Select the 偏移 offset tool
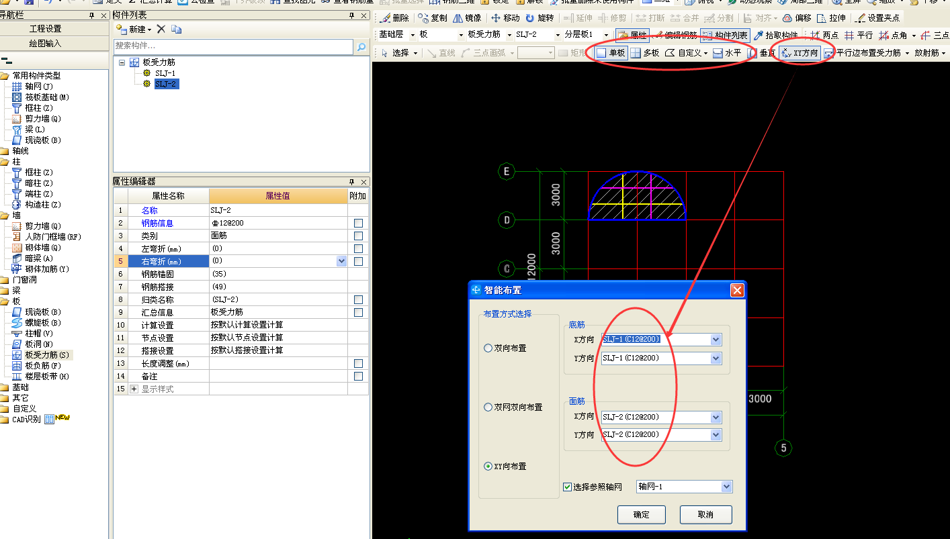 click(797, 18)
